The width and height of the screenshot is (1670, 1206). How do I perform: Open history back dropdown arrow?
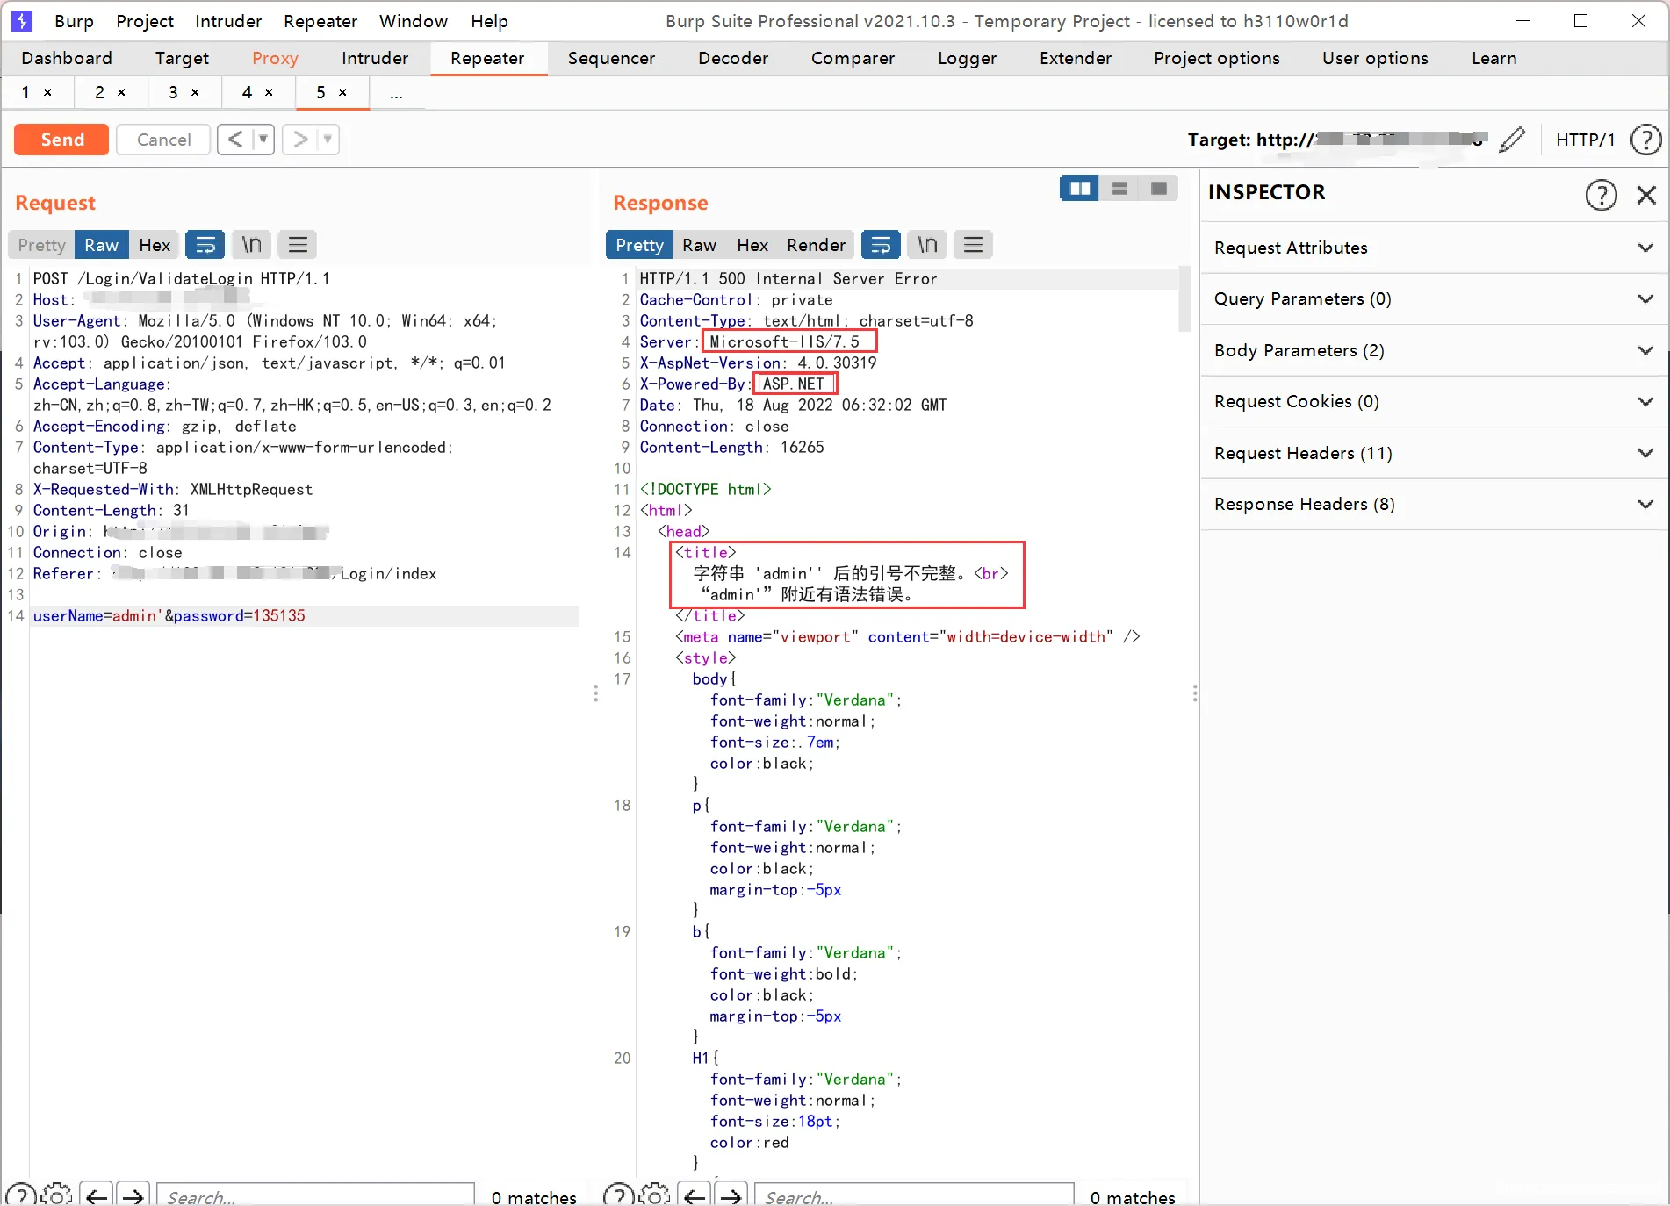point(263,140)
